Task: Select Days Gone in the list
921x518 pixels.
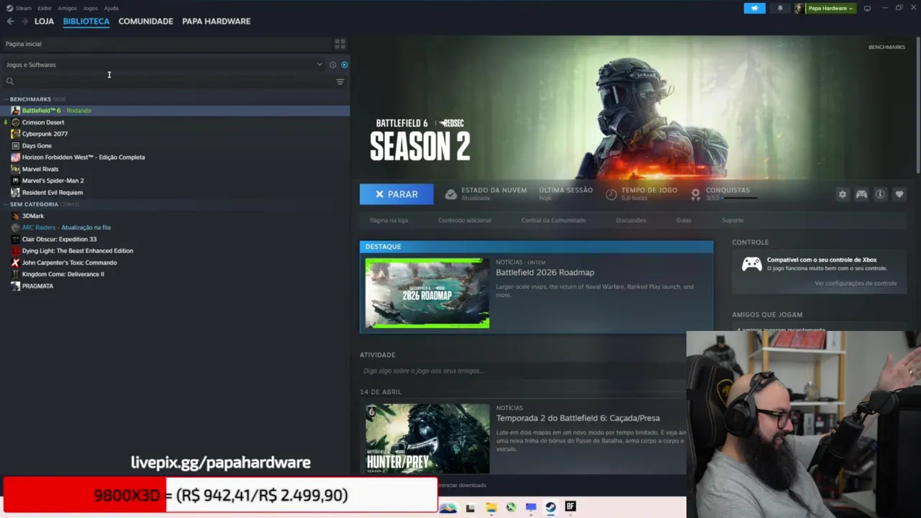Action: (x=175, y=146)
